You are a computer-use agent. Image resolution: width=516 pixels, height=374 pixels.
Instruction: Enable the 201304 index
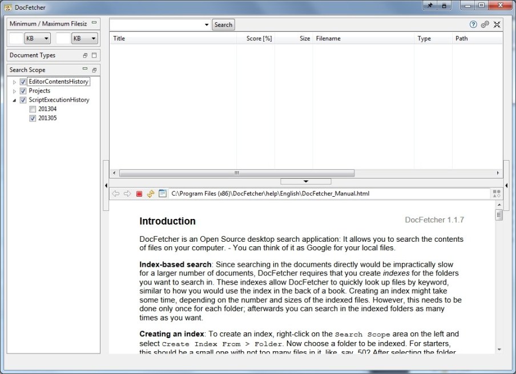33,109
